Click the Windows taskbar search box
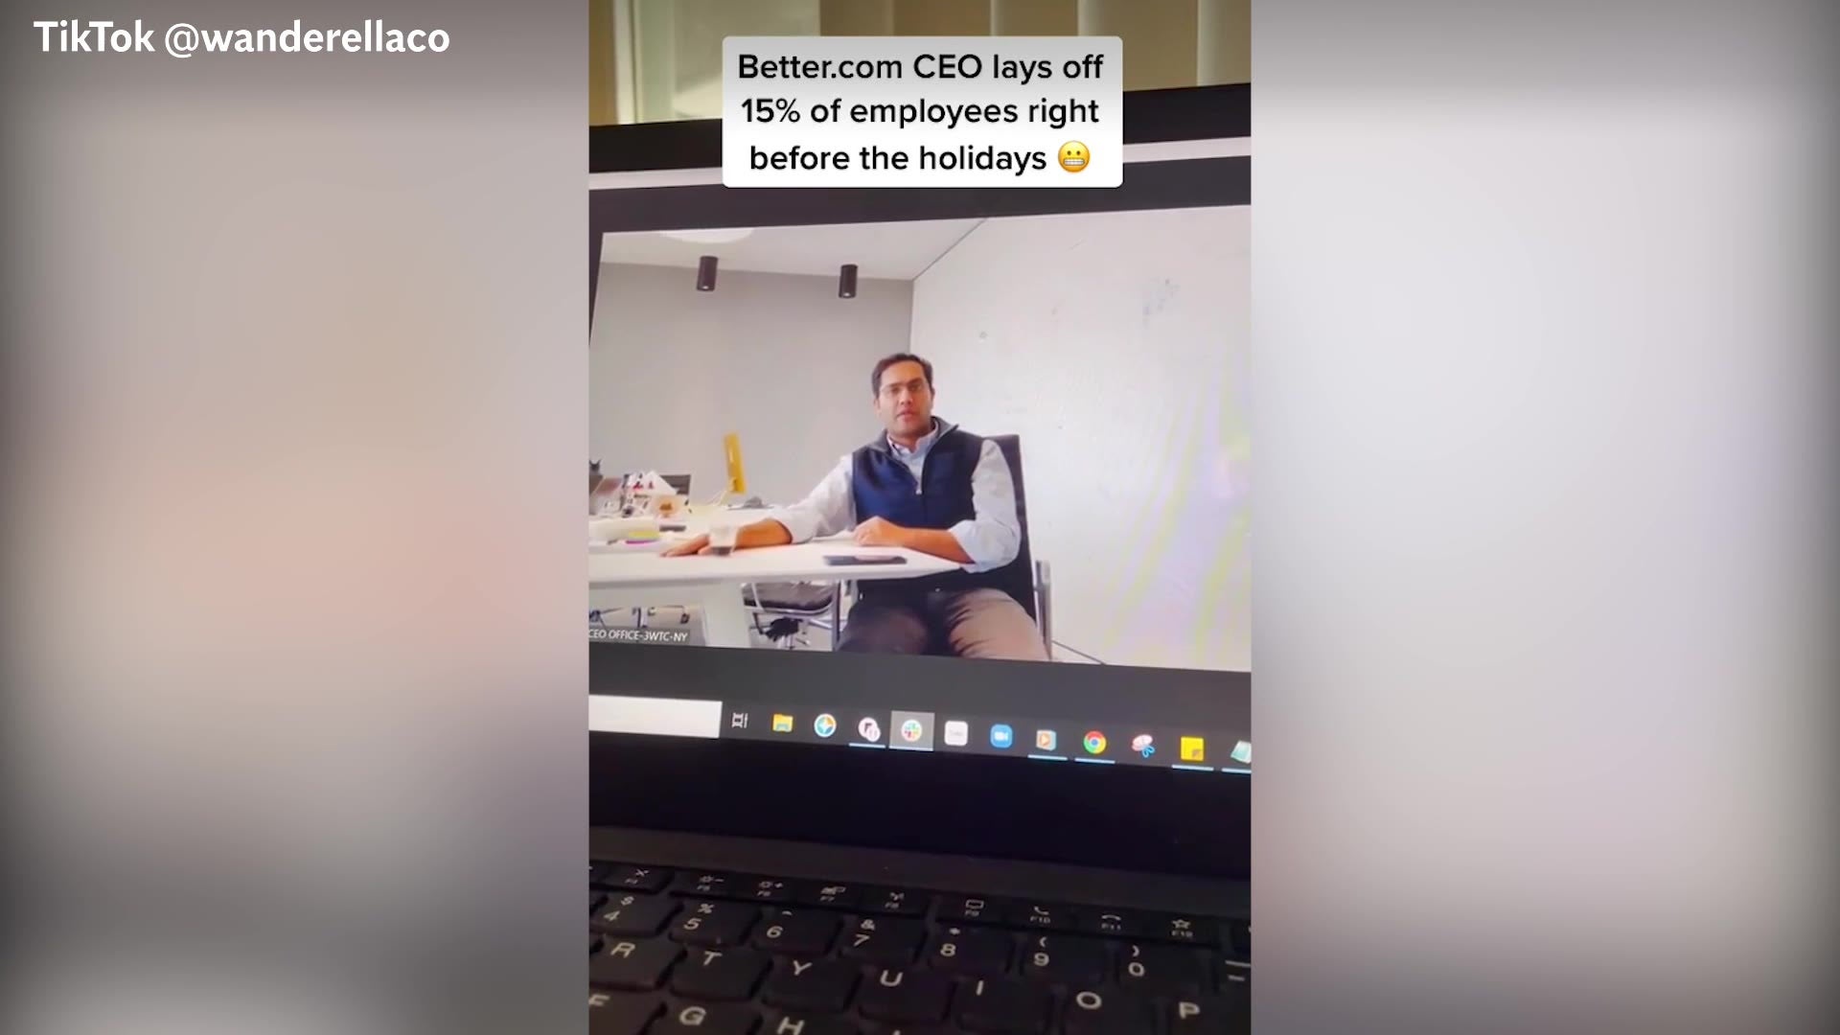 tap(655, 718)
